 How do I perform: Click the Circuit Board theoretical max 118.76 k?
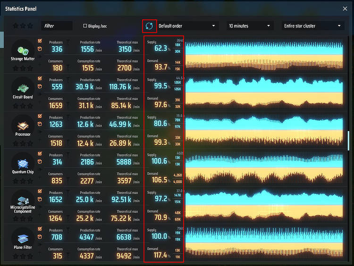pos(120,87)
